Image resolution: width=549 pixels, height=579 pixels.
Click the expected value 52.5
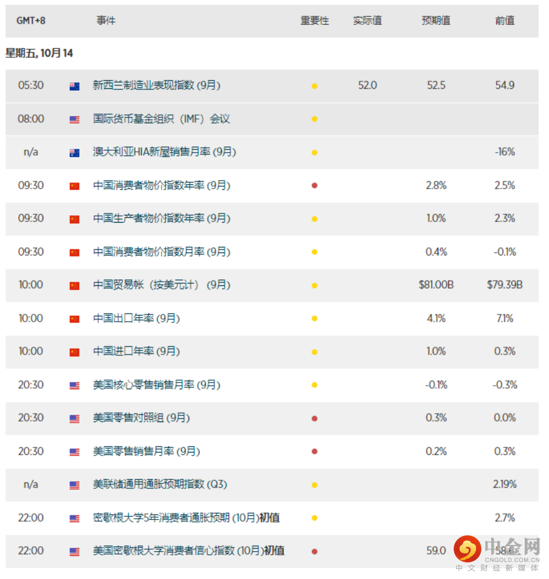click(x=436, y=85)
